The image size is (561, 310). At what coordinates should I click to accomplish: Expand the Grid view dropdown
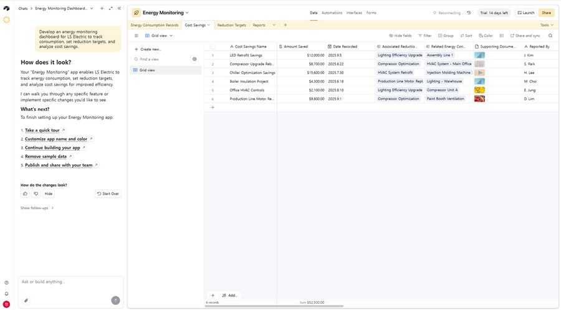(159, 35)
